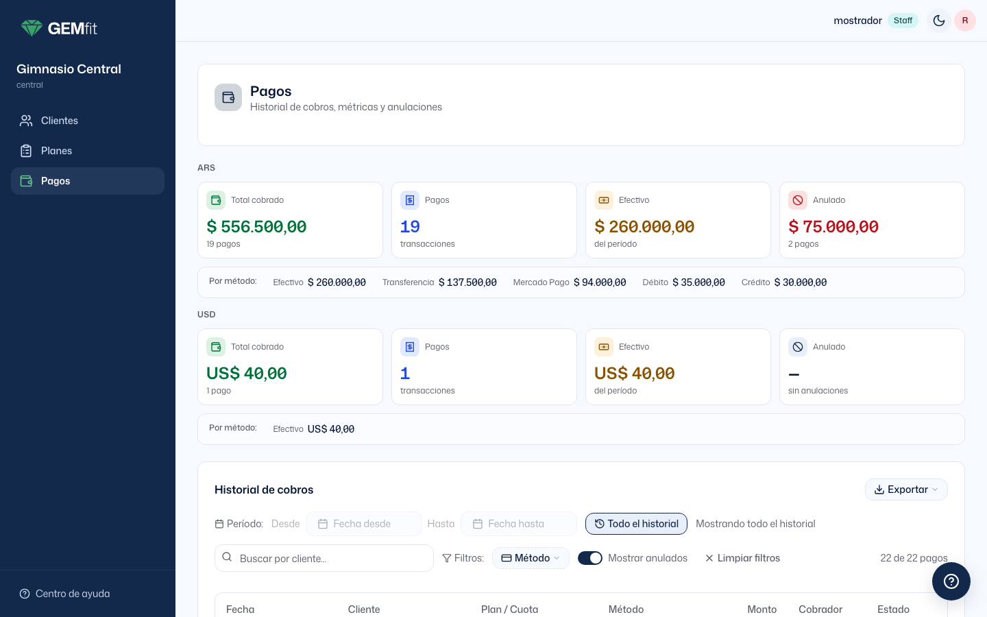The height and width of the screenshot is (617, 987).
Task: Click the search magnifier icon
Action: tap(227, 557)
